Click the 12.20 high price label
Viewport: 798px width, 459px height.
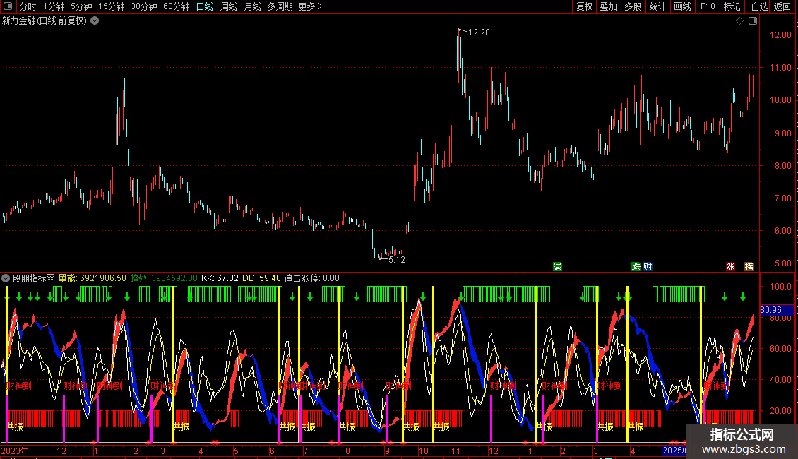click(479, 32)
